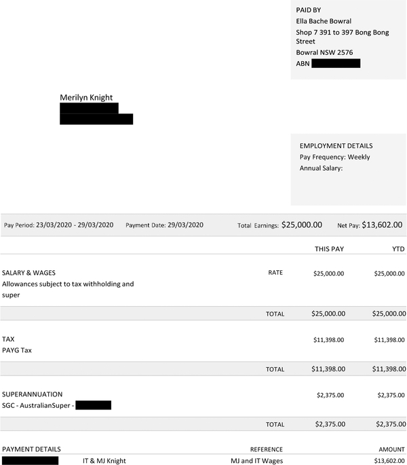Click the Ella Bache Bowral employer name
Viewport: 407px width, 465px height.
click(324, 21)
